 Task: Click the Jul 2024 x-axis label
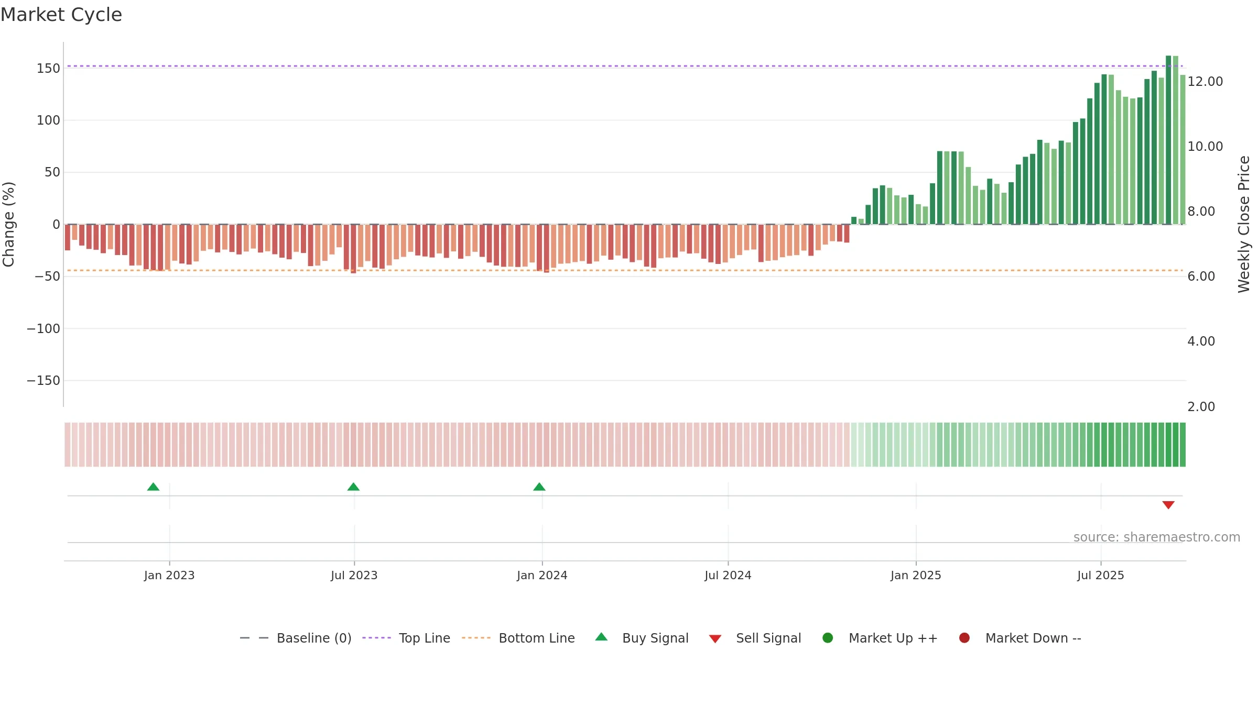(728, 576)
